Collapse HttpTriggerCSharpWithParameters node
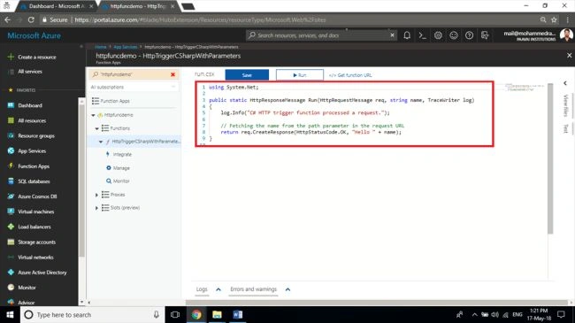This screenshot has height=323, width=575. tap(101, 142)
